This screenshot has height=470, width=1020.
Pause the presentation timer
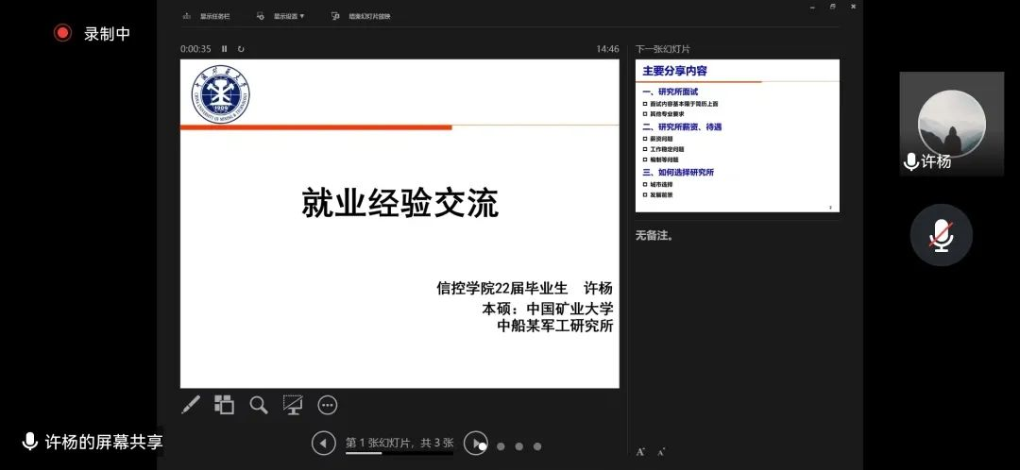click(225, 49)
